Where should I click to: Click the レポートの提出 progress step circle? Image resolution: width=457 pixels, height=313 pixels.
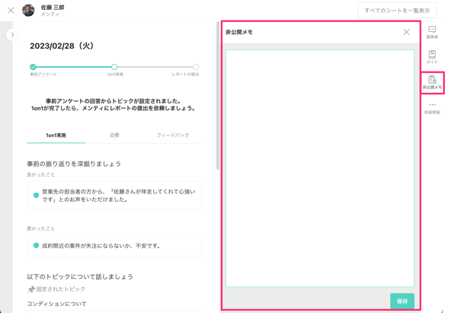click(x=196, y=67)
